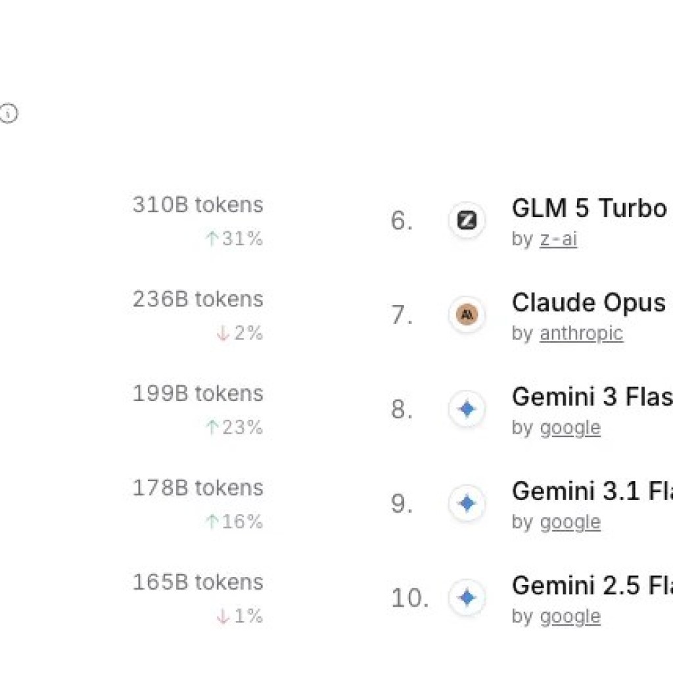Open the z-ai provider link

pos(558,239)
